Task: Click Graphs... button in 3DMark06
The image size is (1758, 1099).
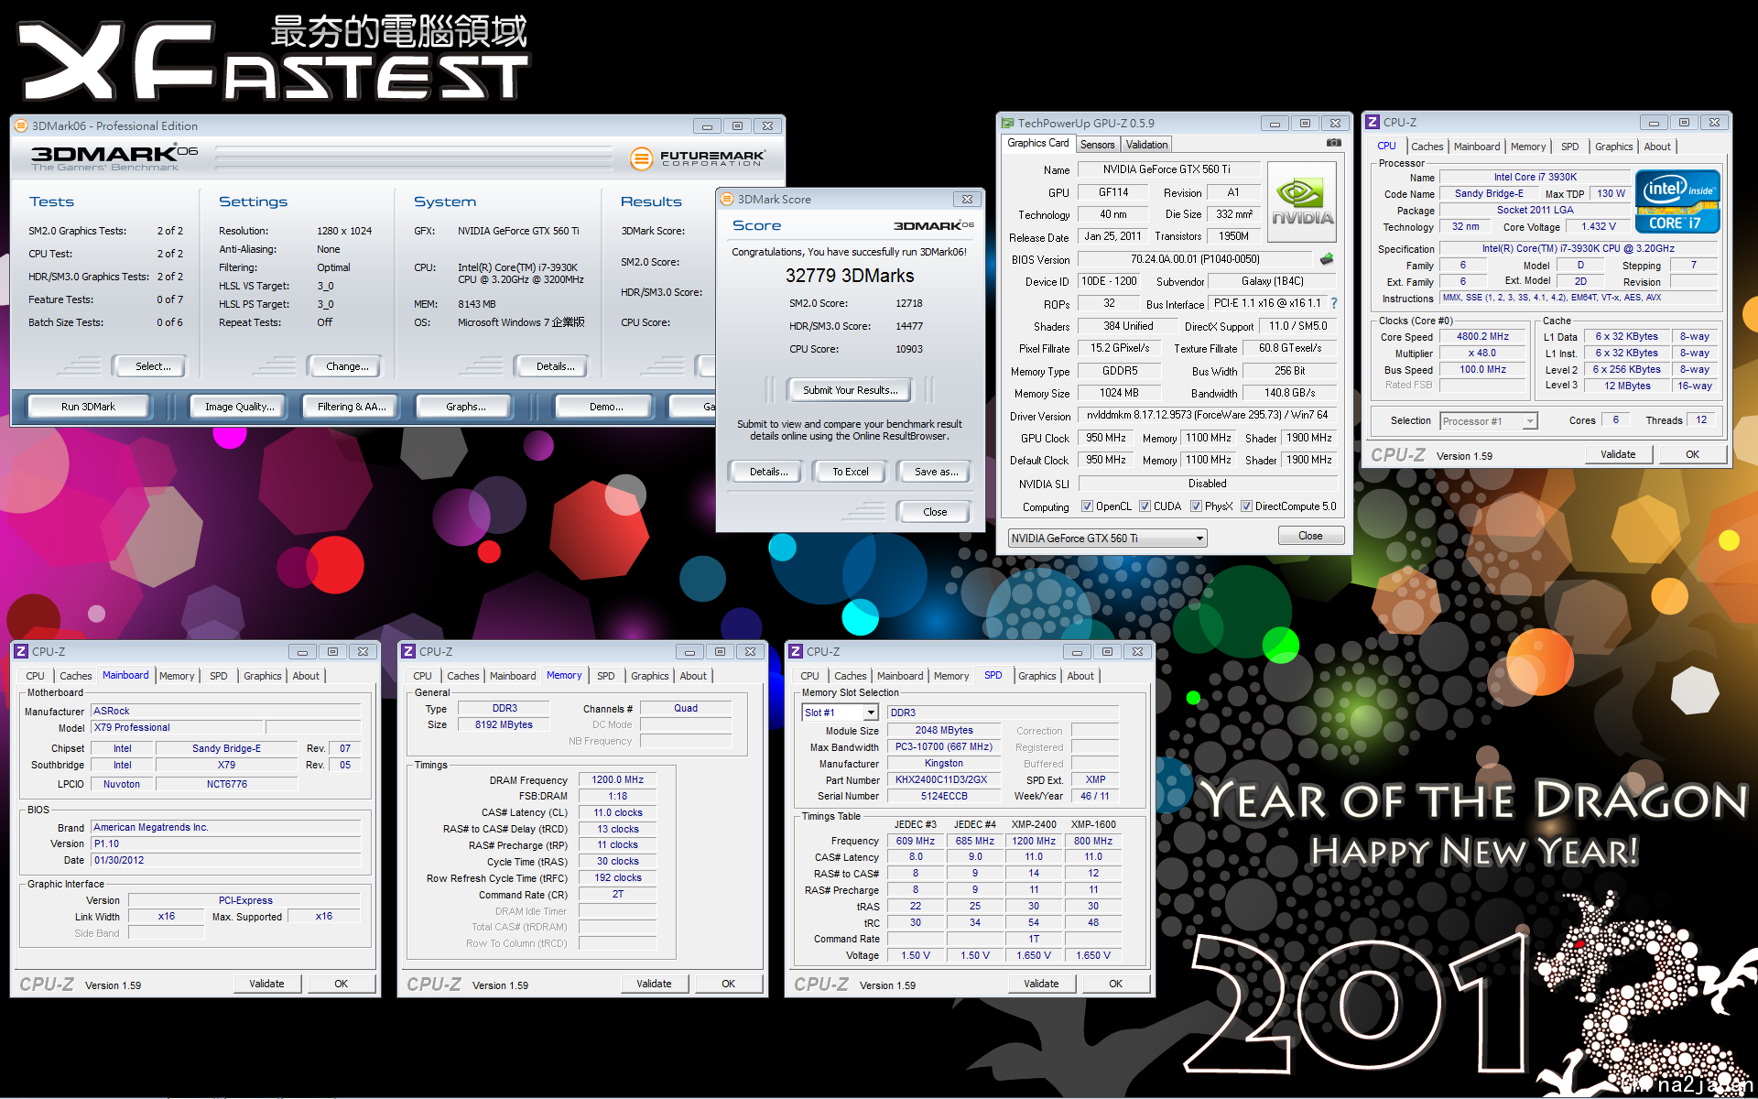Action: coord(465,407)
